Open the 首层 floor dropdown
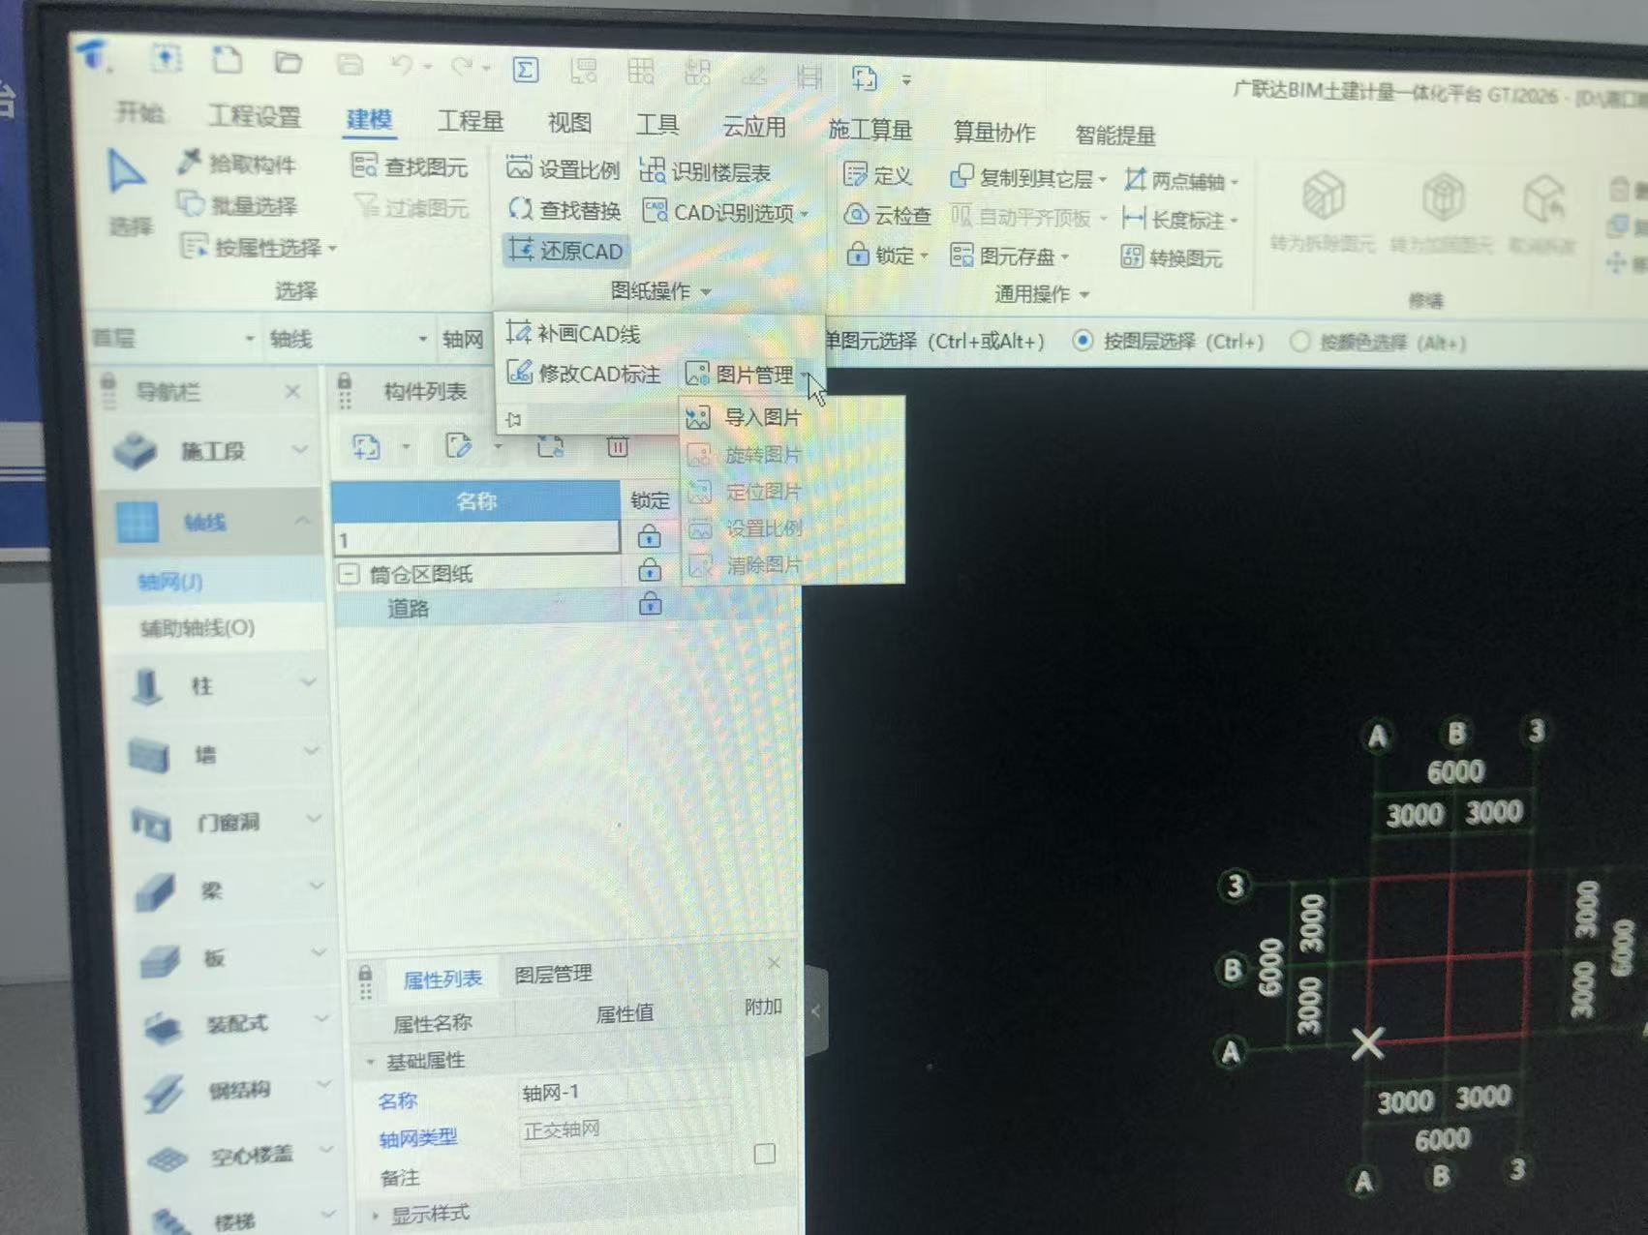Viewport: 1648px width, 1235px height. tap(249, 338)
